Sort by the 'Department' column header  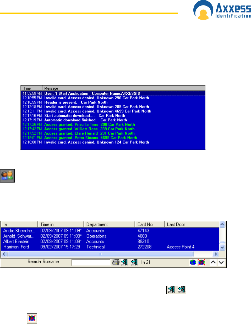tap(109, 224)
